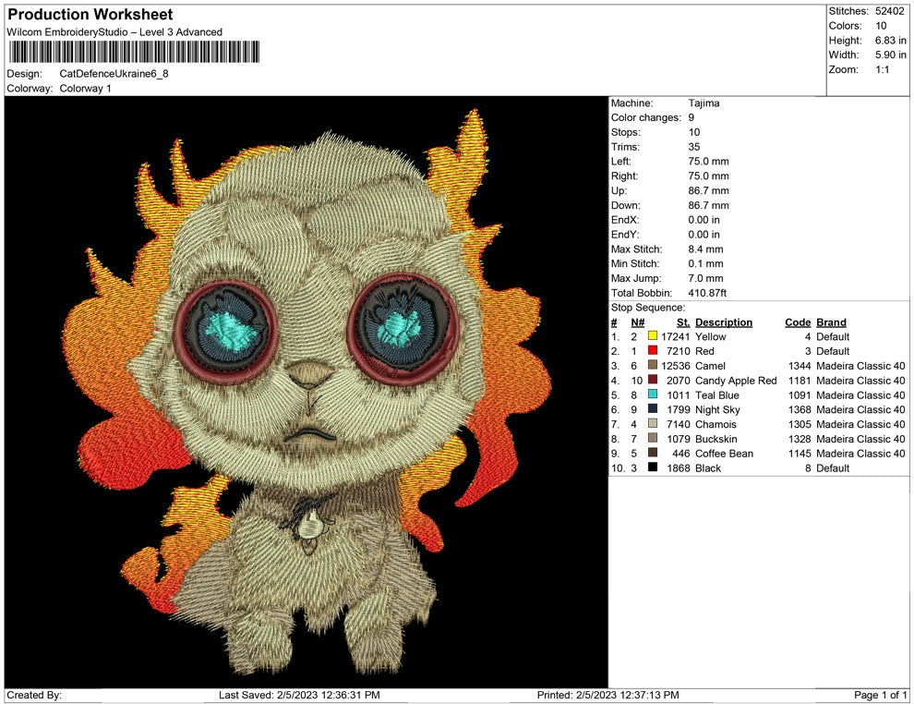Click the 'St.' column header
Viewport: 914px width, 704px height.
click(683, 322)
